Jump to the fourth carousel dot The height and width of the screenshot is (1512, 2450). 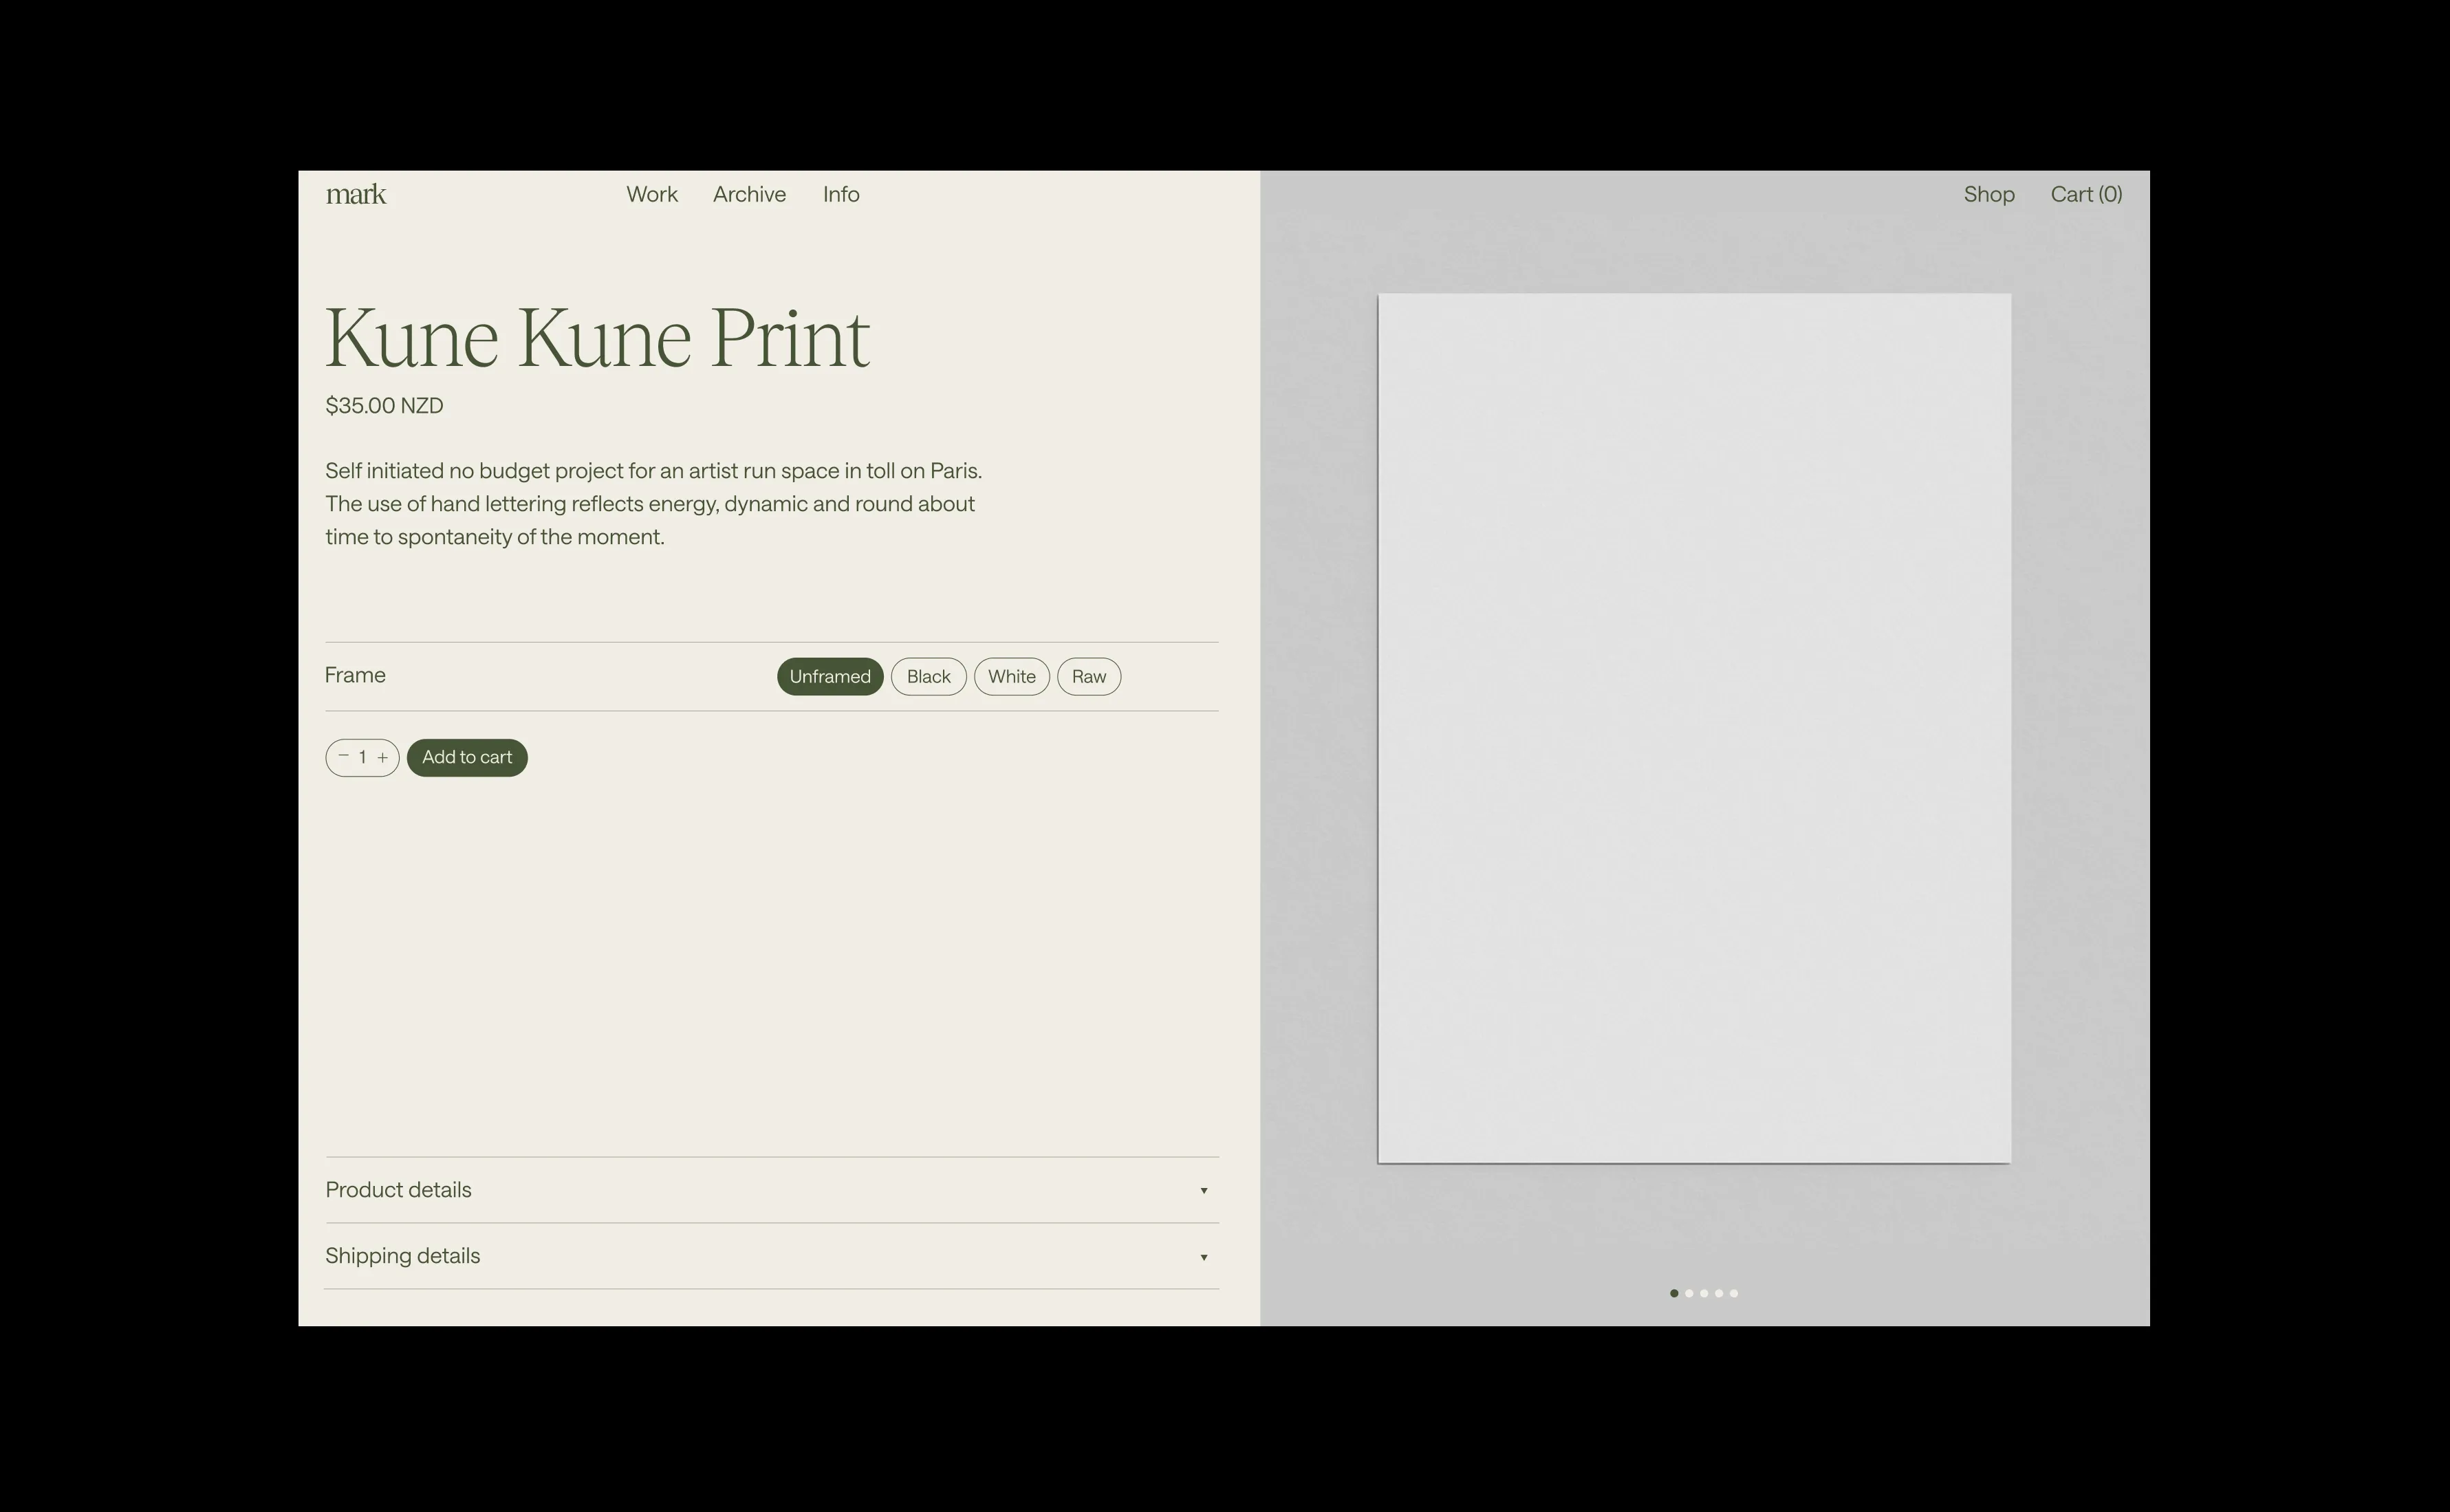click(x=1720, y=1293)
